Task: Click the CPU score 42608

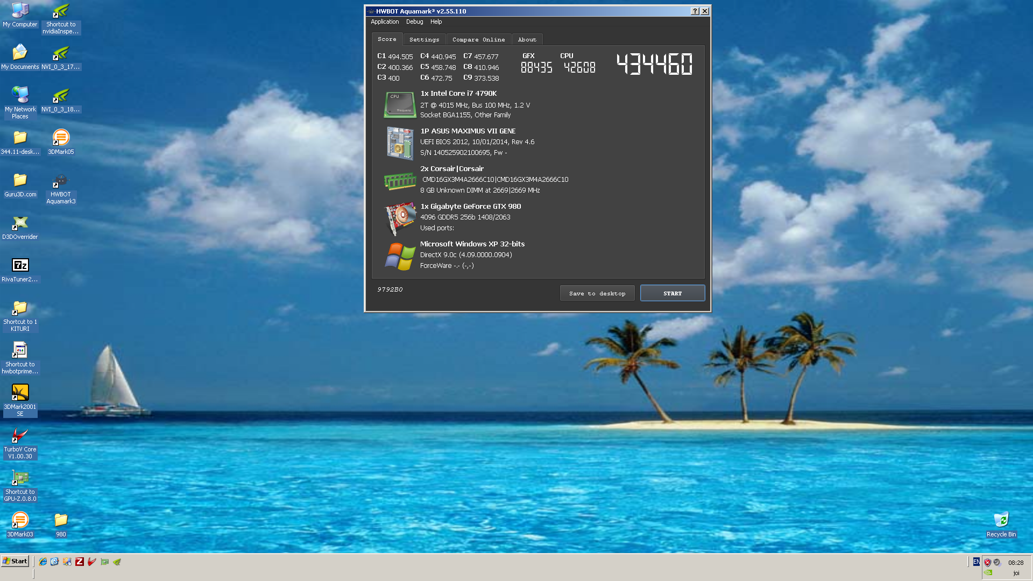Action: click(579, 68)
